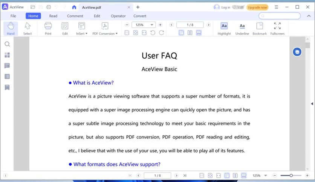This screenshot has height=182, width=315.
Task: Click the zoom slider handle
Action: tap(291, 176)
